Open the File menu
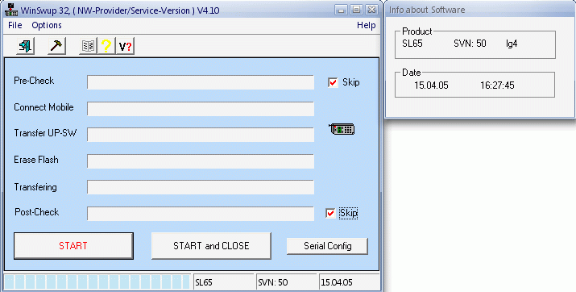The height and width of the screenshot is (292, 576). coord(15,25)
